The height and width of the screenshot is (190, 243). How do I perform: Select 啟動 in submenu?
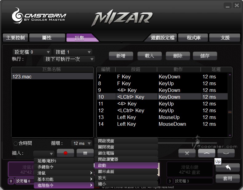[x=126, y=165]
